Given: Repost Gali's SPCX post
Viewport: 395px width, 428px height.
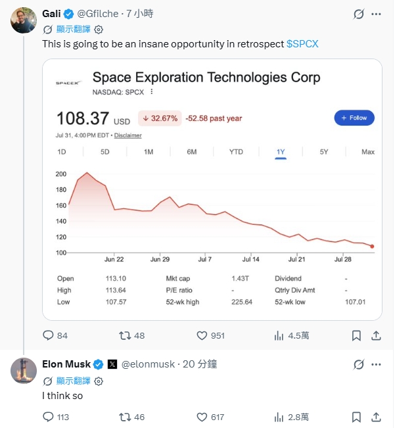Looking at the screenshot, I should tap(125, 335).
